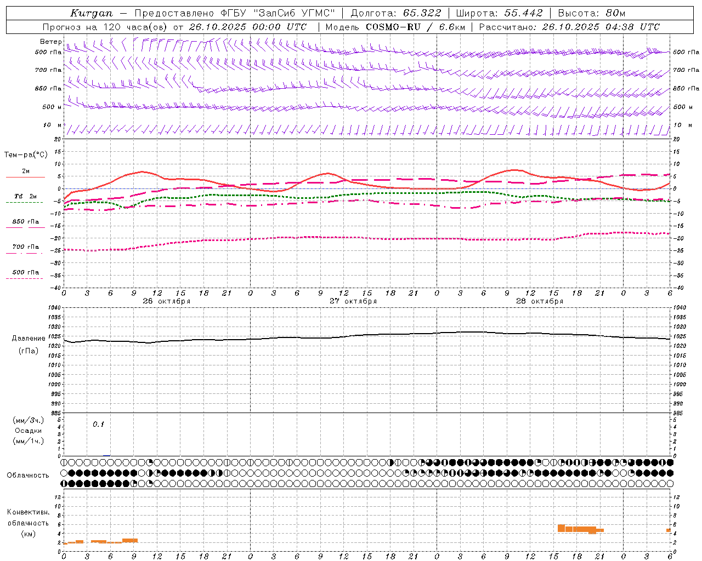The image size is (702, 561).
Task: Click the black pressure curve in Давление chart
Action: [367, 335]
